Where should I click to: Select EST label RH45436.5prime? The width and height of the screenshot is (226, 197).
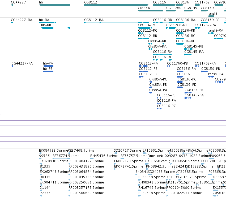click(x=104, y=156)
